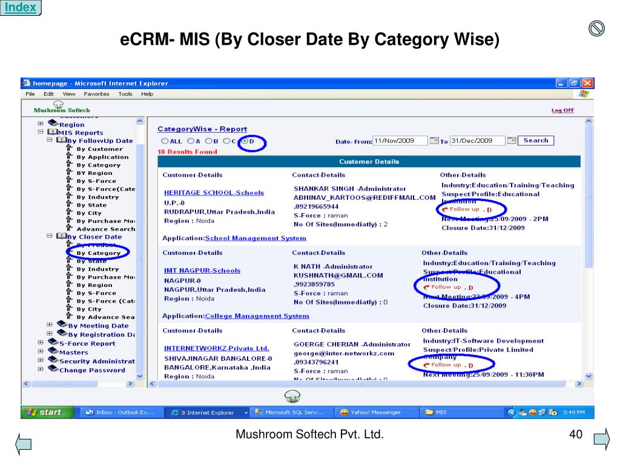Select the ALL category radio button

[165, 141]
